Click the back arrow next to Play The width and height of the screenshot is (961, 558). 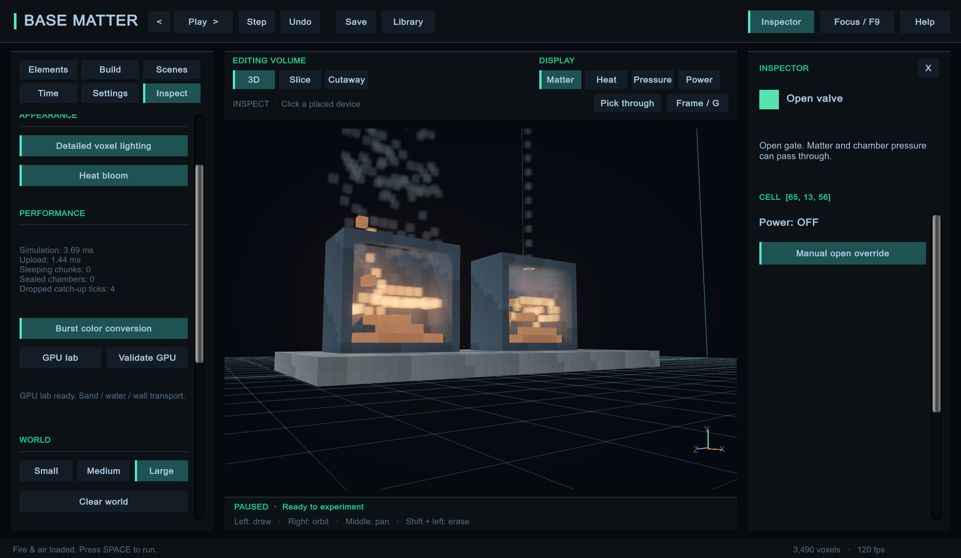(x=159, y=22)
